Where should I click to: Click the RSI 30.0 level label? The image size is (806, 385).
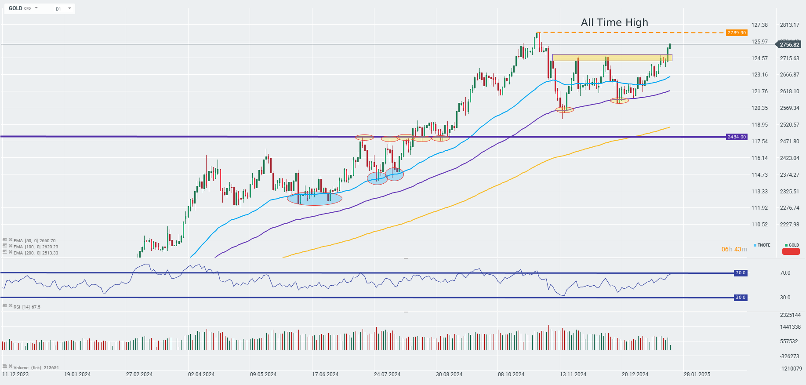(741, 298)
